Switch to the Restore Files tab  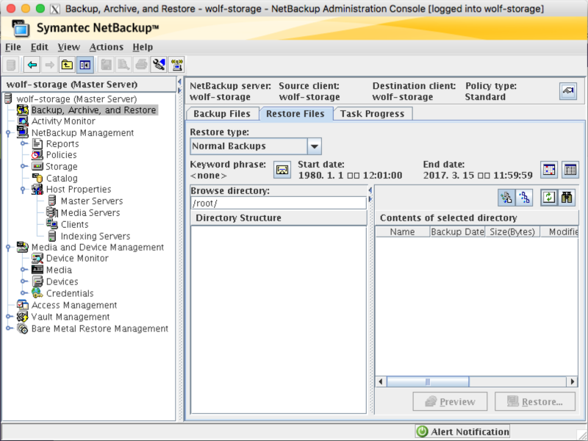295,114
